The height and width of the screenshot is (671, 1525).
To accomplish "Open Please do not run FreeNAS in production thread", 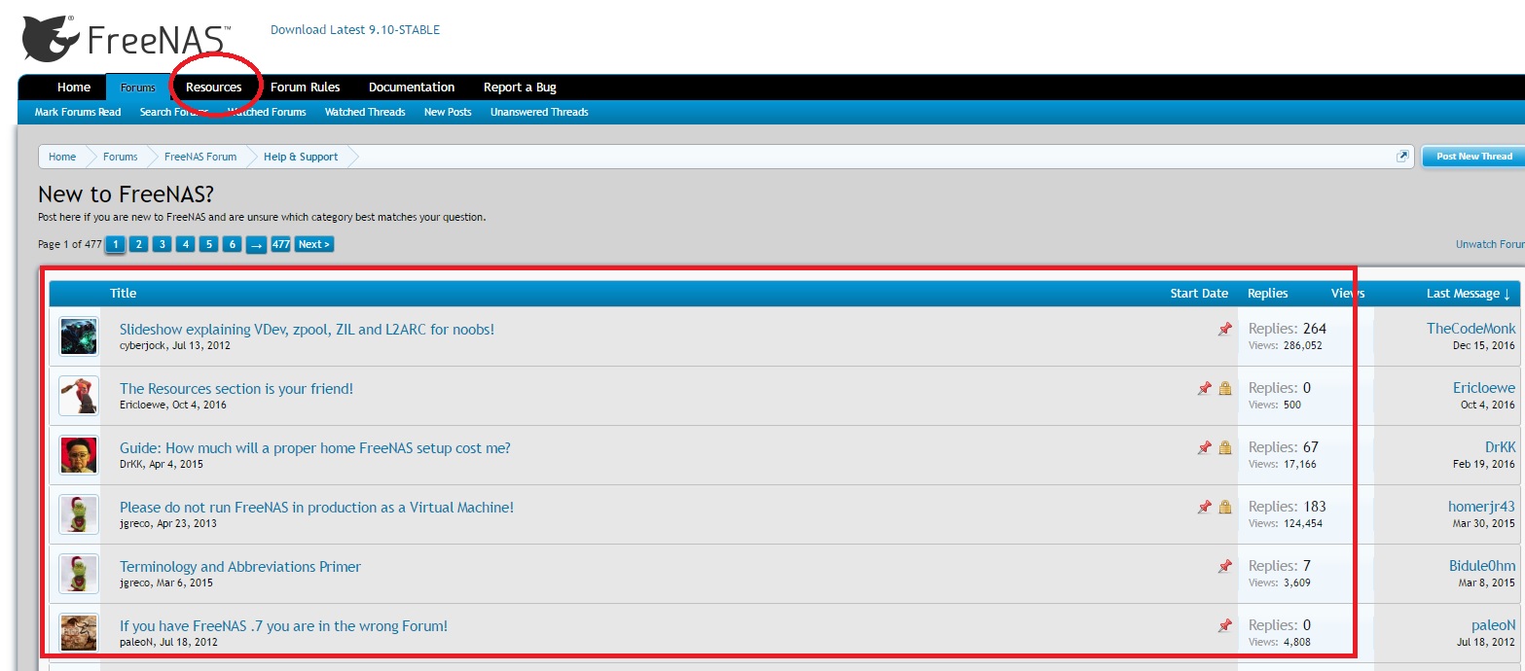I will [316, 508].
